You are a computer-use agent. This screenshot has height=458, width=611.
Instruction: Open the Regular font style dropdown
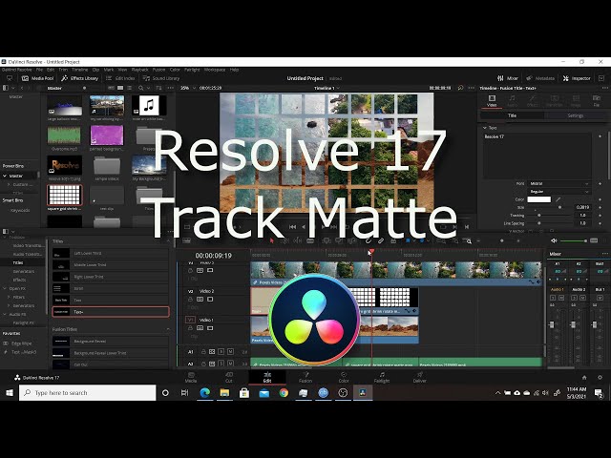pyautogui.click(x=559, y=192)
